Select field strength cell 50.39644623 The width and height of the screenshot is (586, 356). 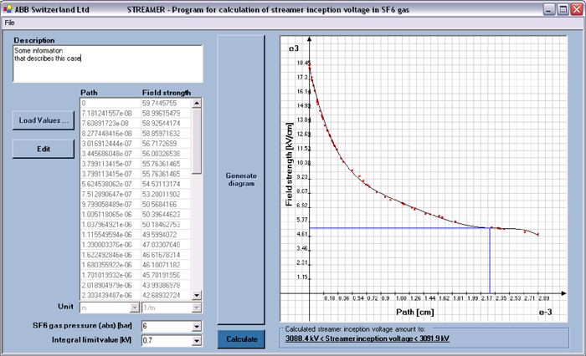(166, 215)
